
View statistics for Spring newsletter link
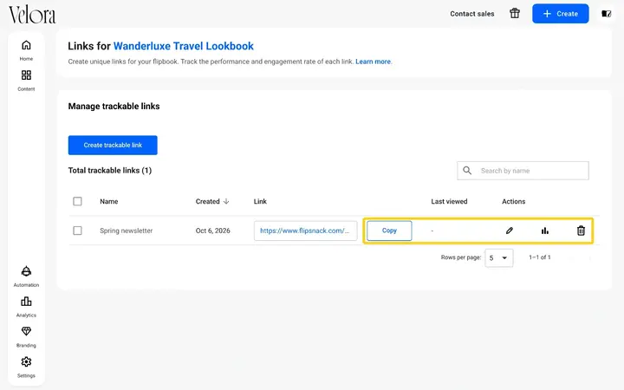click(x=545, y=231)
